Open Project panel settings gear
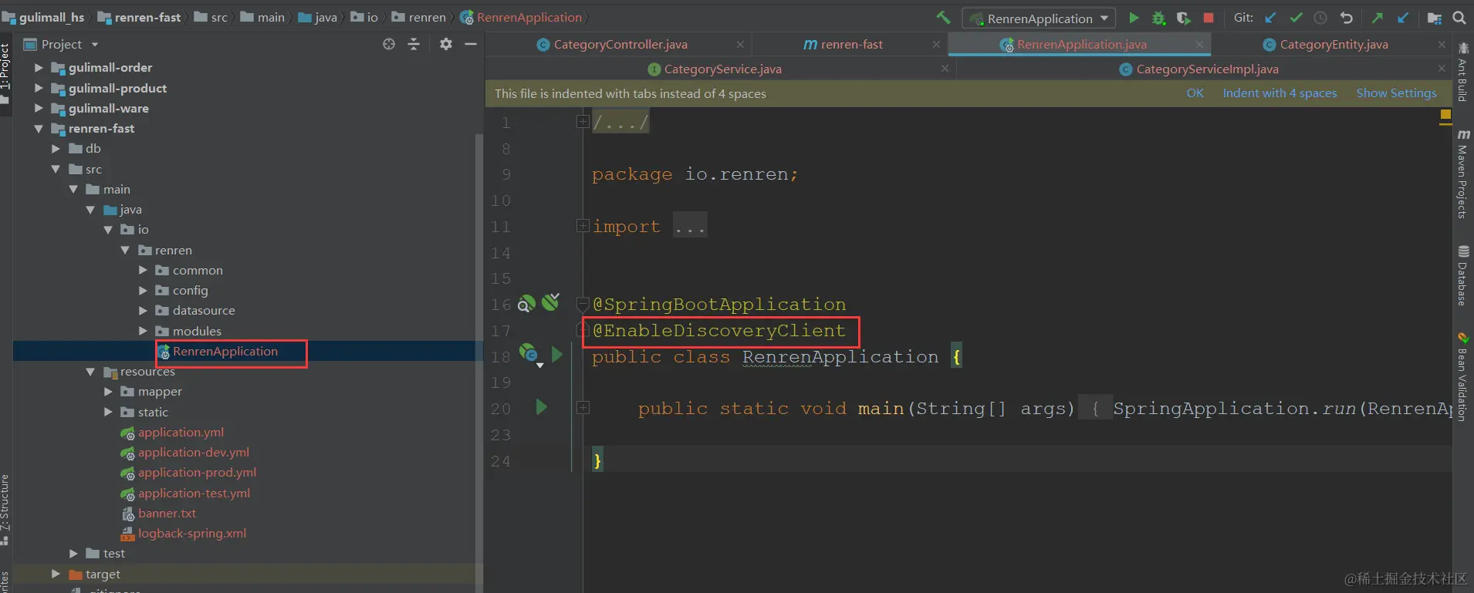 (x=446, y=45)
